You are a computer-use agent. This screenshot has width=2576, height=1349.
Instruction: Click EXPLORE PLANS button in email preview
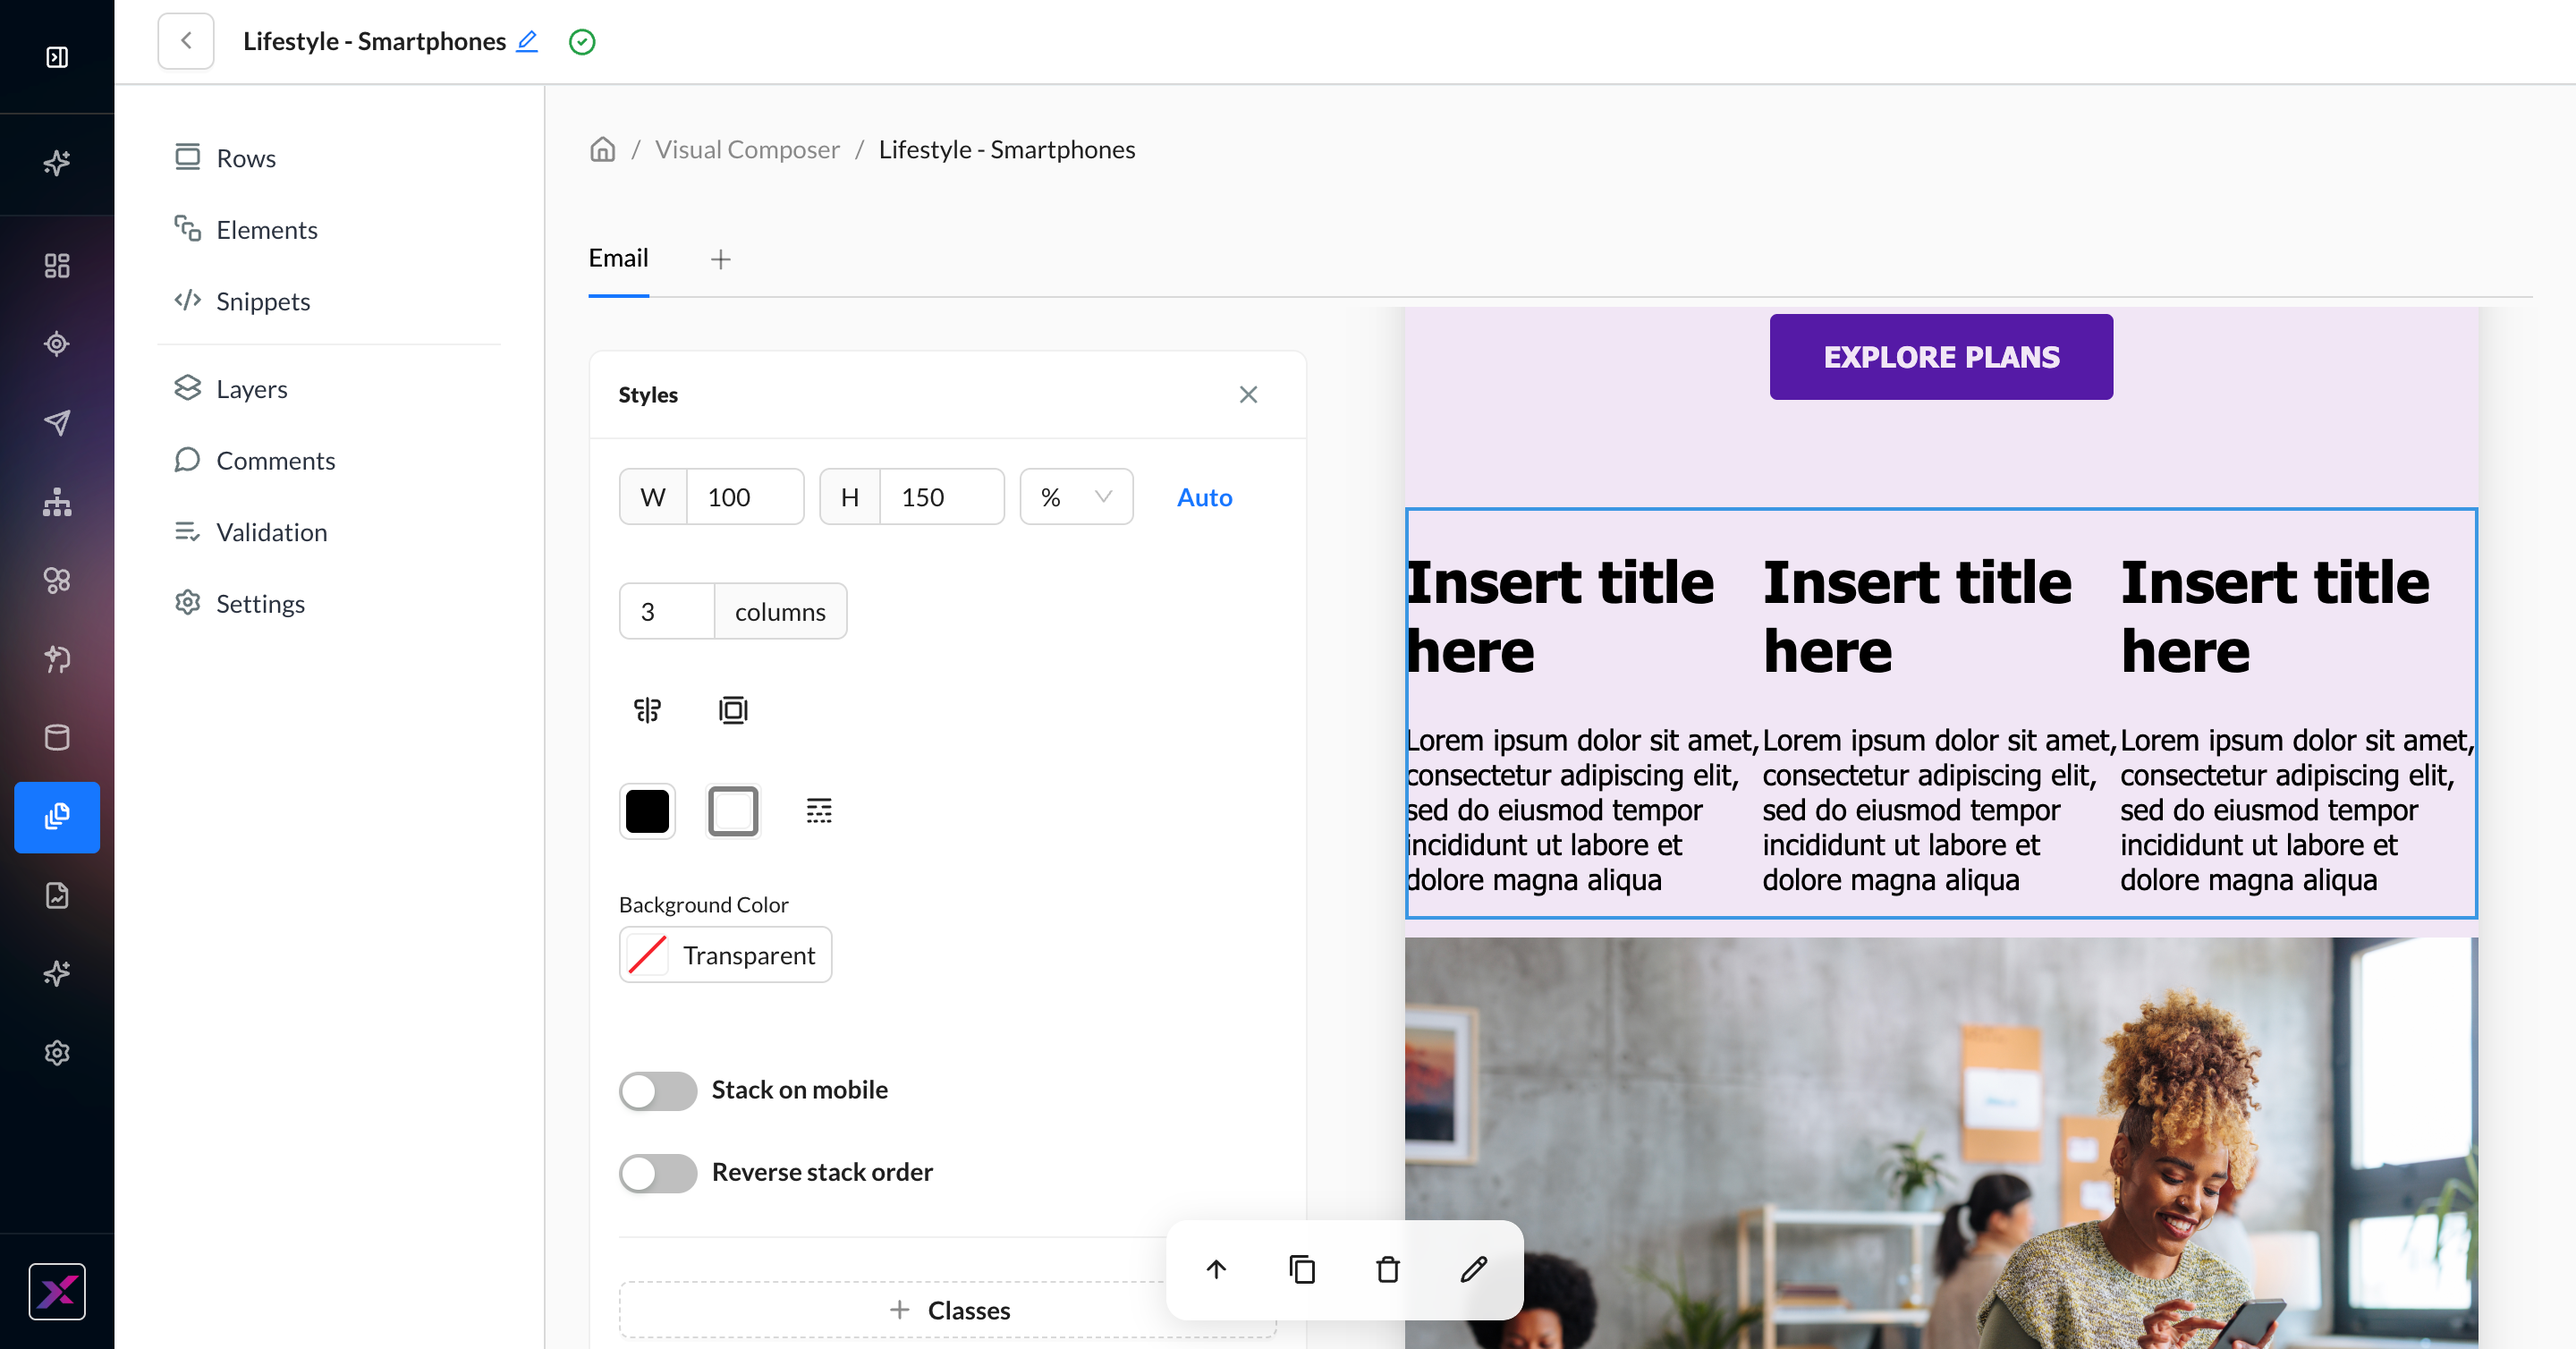point(1941,357)
